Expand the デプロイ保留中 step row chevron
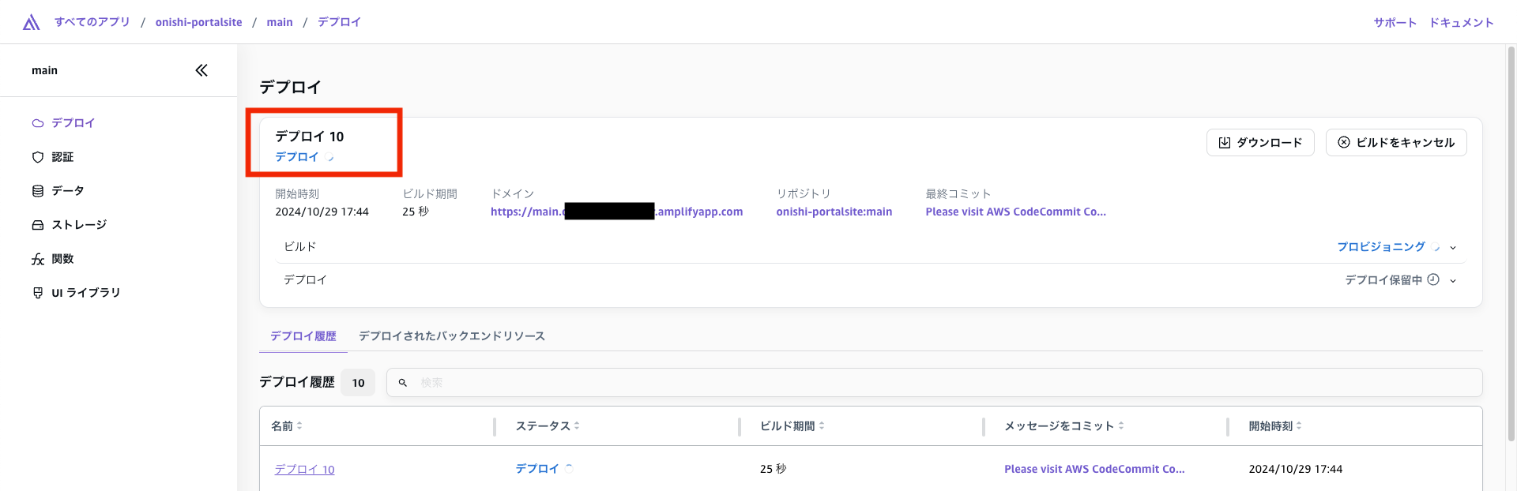 click(x=1453, y=280)
